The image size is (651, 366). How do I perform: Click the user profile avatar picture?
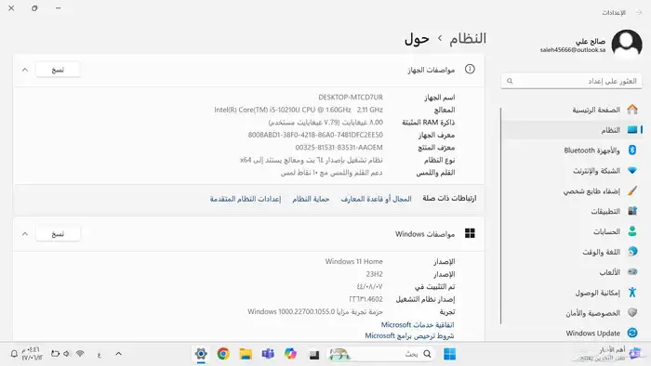627,45
